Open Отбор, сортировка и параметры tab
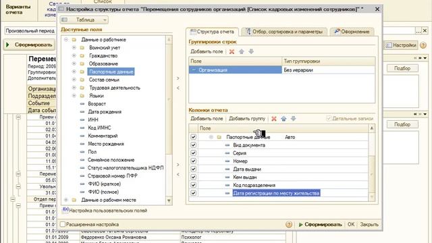The height and width of the screenshot is (243, 432). pyautogui.click(x=284, y=32)
